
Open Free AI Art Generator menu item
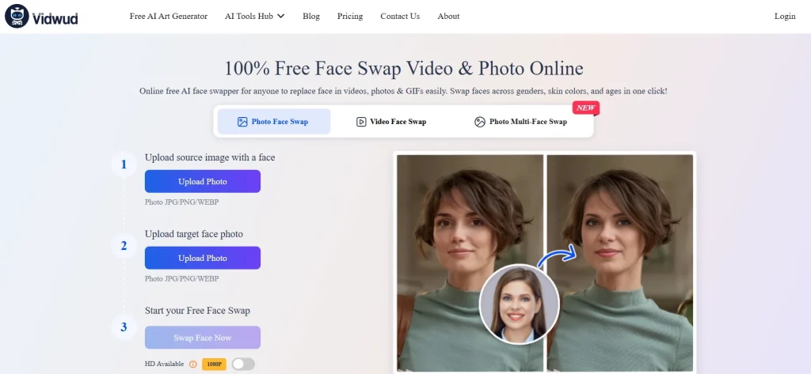click(169, 16)
